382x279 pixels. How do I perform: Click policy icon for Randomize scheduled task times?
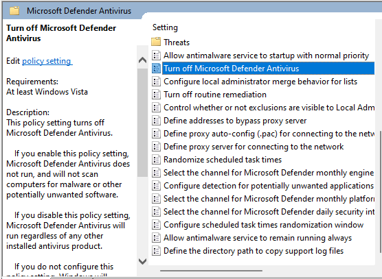coord(156,160)
